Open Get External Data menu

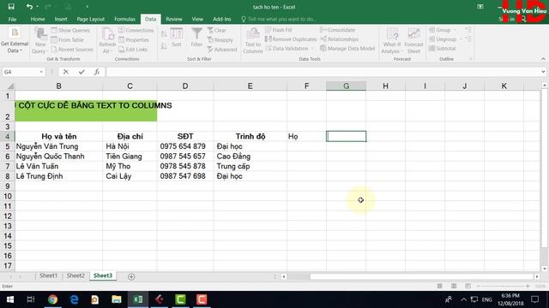click(15, 41)
